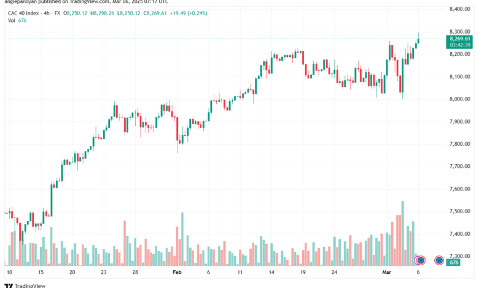Click the tallest volume bar in early March
This screenshot has height=288, width=479.
coord(403,233)
